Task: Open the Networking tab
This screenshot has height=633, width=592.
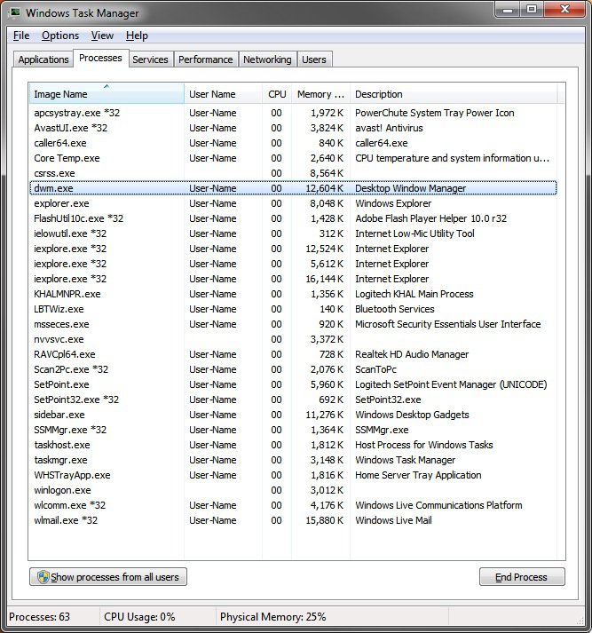Action: tap(267, 59)
